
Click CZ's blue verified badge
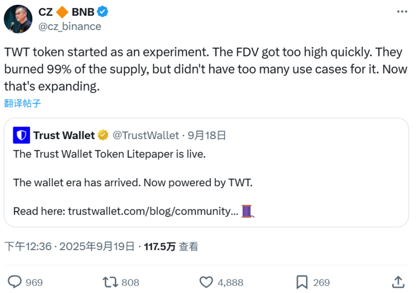104,12
